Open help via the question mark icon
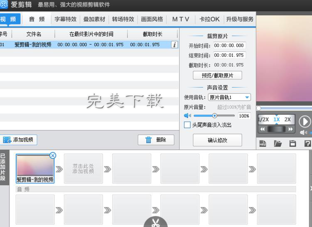312x227 pixels. point(307,143)
